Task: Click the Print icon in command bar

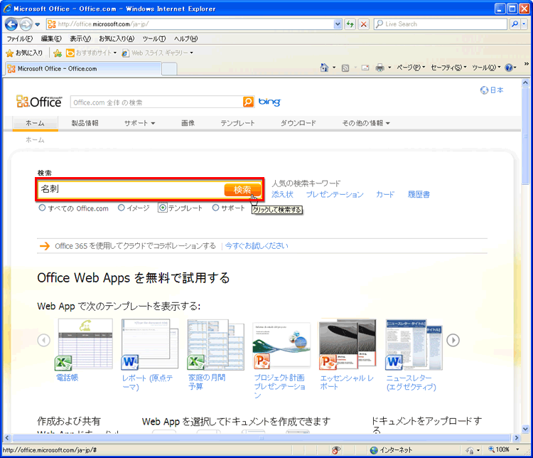Action: click(x=379, y=68)
